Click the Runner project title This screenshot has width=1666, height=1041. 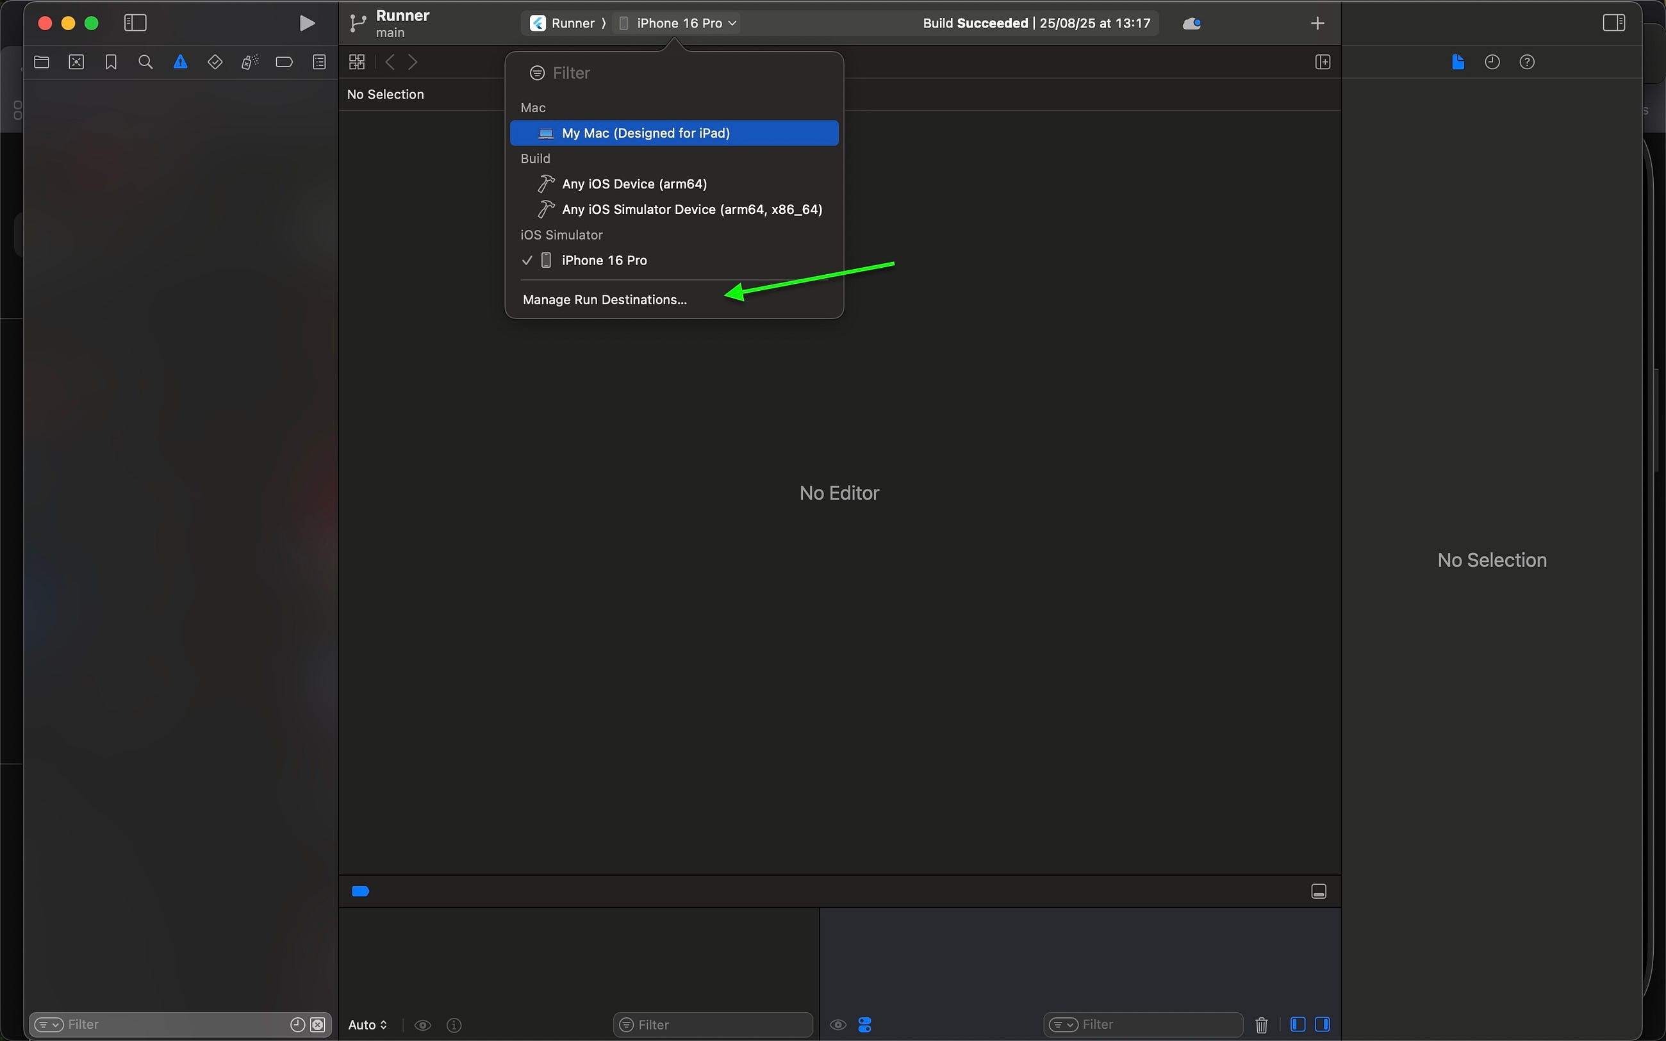tap(403, 15)
